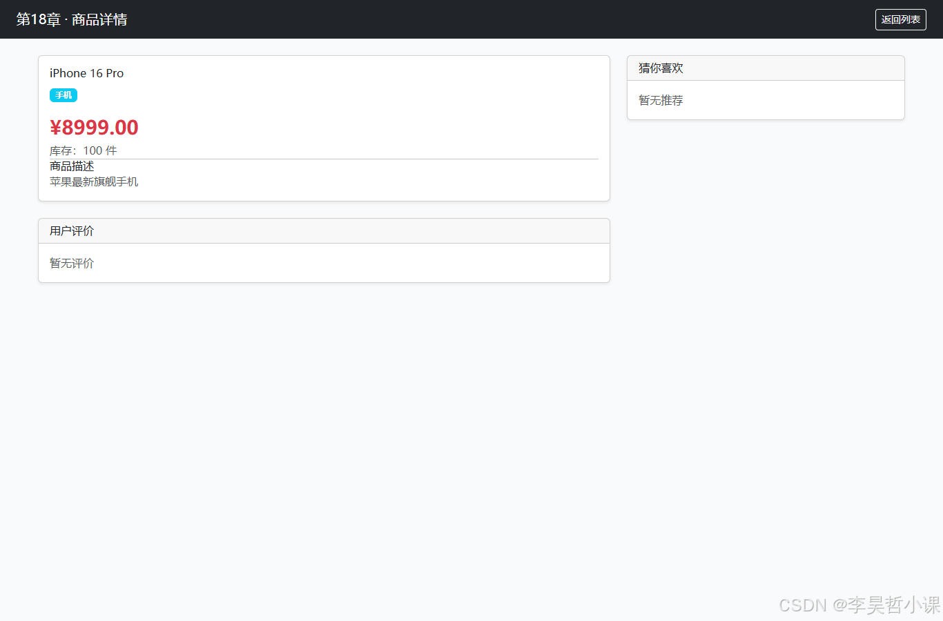Click the 手机 category badge
The width and height of the screenshot is (943, 621).
(64, 95)
